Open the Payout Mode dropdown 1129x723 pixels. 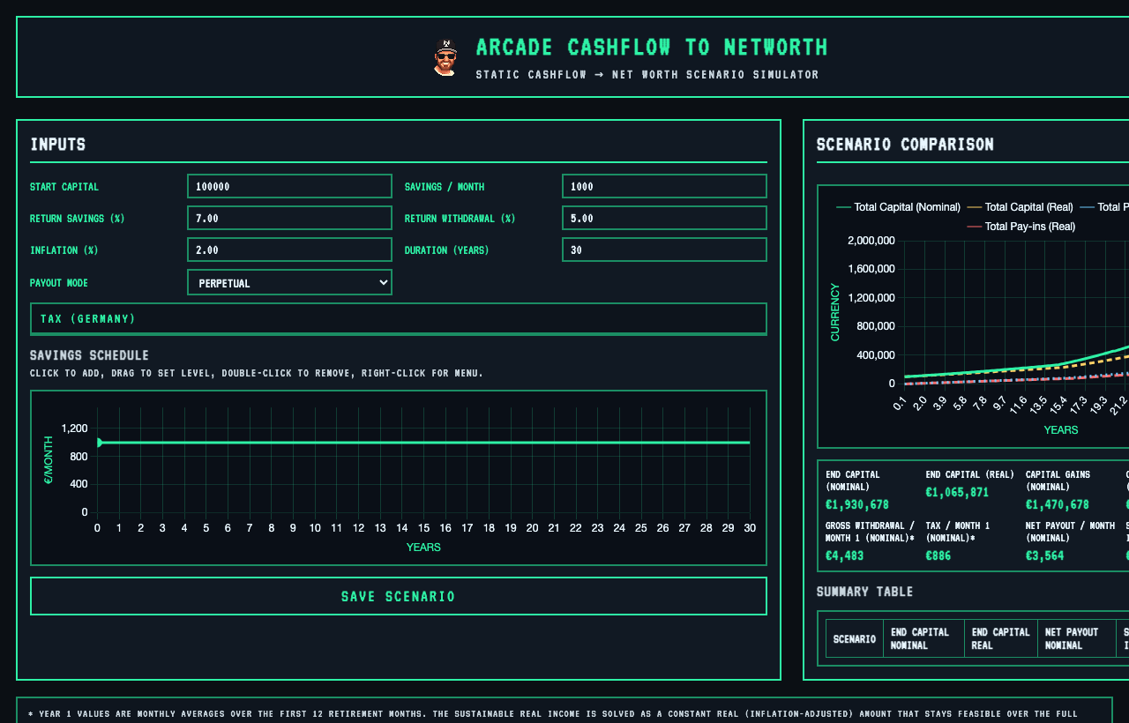[x=289, y=282]
